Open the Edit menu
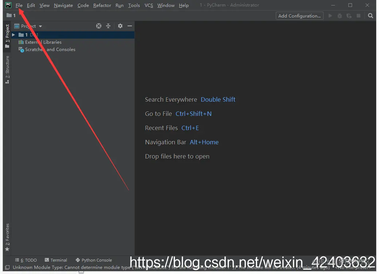 [31, 5]
